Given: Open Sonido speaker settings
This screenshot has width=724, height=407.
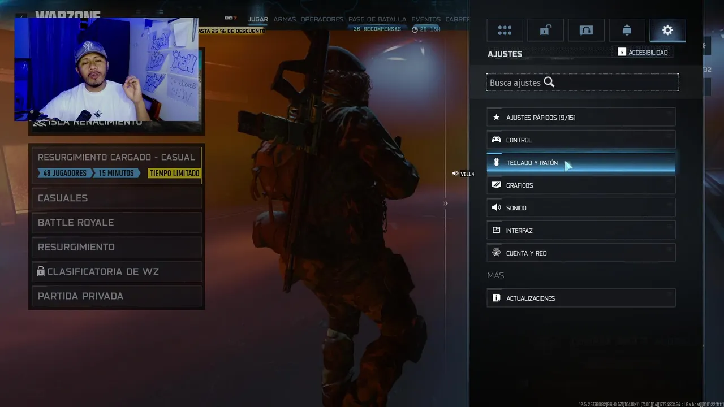Looking at the screenshot, I should click(x=581, y=207).
